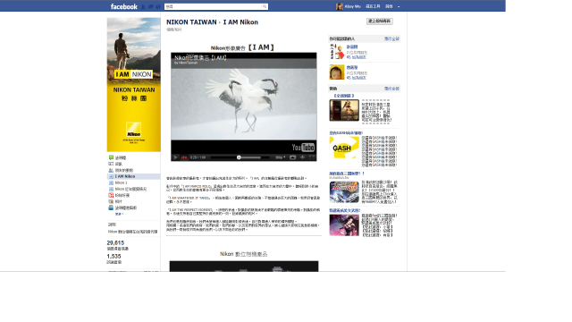This screenshot has height=322, width=572.
Task: Click the YouTube logo in video player
Action: 303,148
